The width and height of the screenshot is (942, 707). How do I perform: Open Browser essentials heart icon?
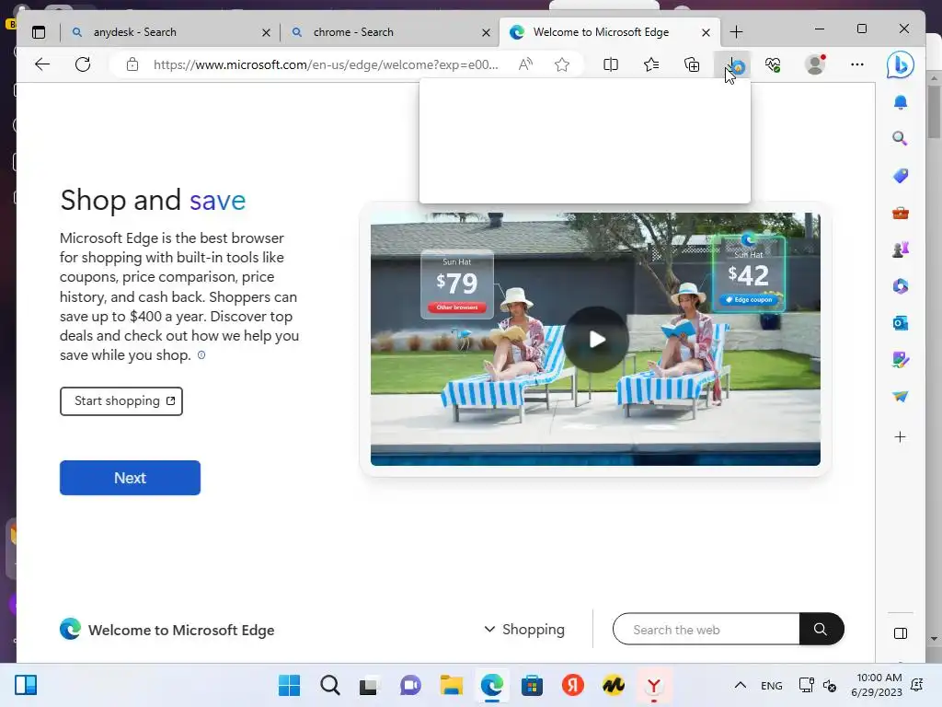point(773,64)
